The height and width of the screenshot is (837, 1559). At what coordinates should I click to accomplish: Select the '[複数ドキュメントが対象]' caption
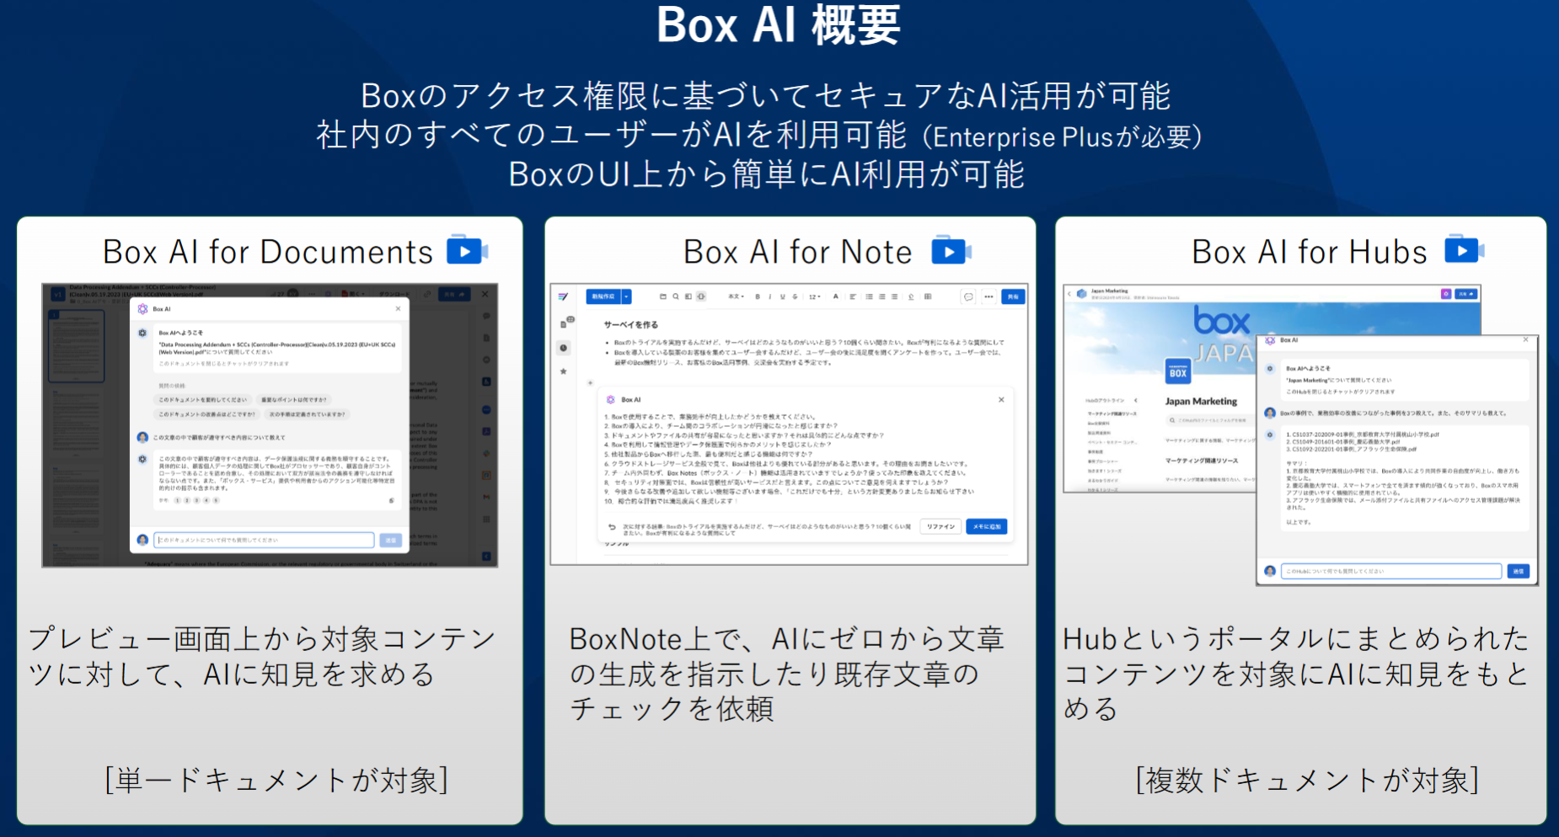click(1308, 780)
